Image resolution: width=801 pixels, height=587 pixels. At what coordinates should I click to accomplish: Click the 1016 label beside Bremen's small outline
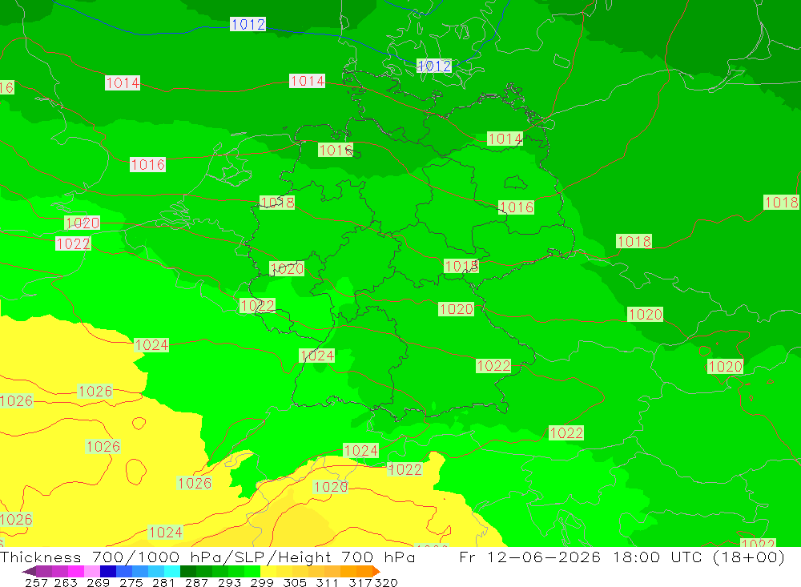[x=336, y=150]
